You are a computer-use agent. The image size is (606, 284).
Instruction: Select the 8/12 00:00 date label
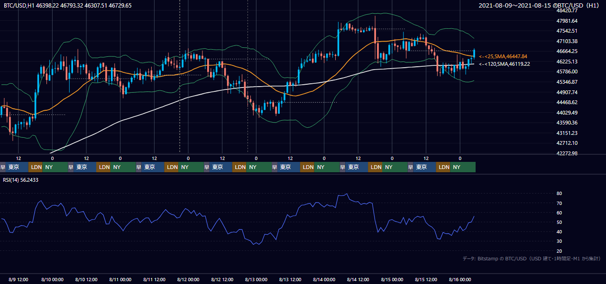coord(188,279)
